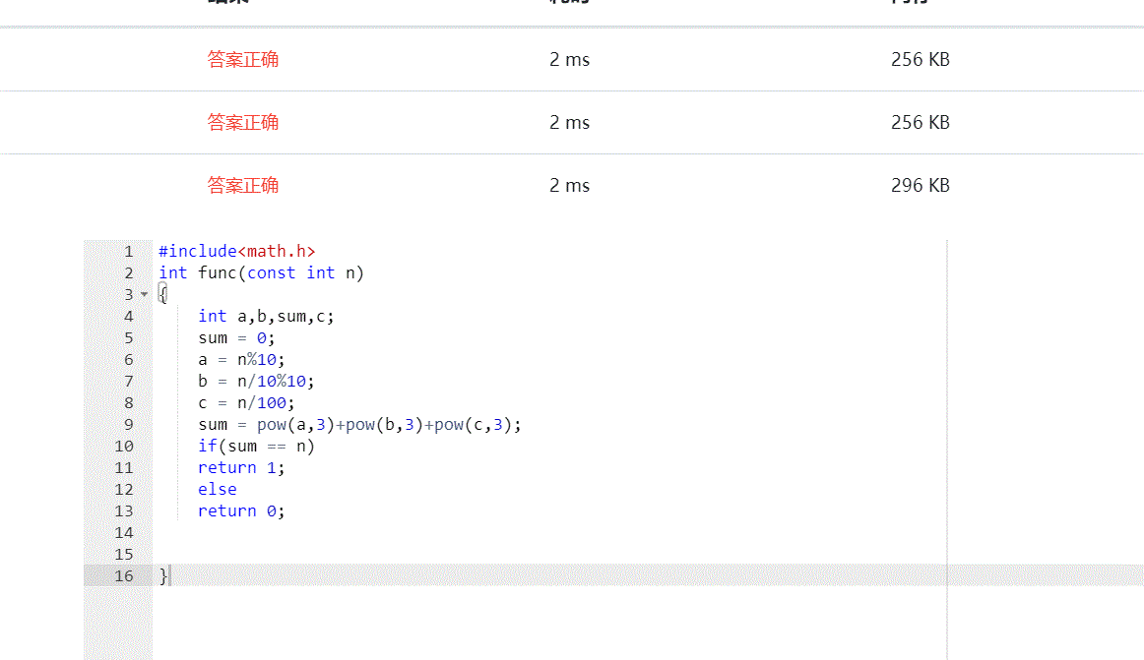Viewport: 1144px width, 660px height.
Task: Collapse the fold arrow beside line 3
Action: (x=144, y=295)
